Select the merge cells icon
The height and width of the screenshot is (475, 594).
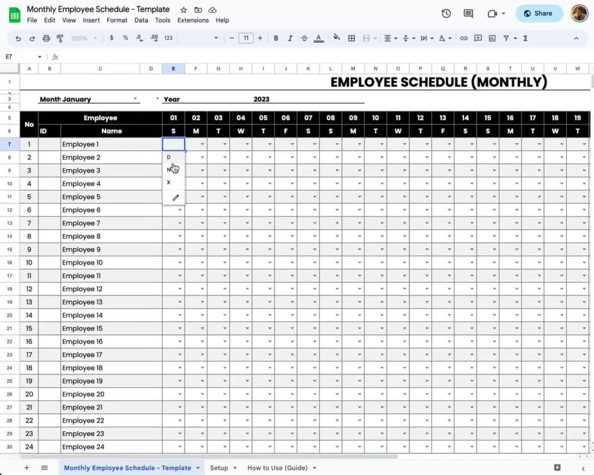click(x=366, y=38)
